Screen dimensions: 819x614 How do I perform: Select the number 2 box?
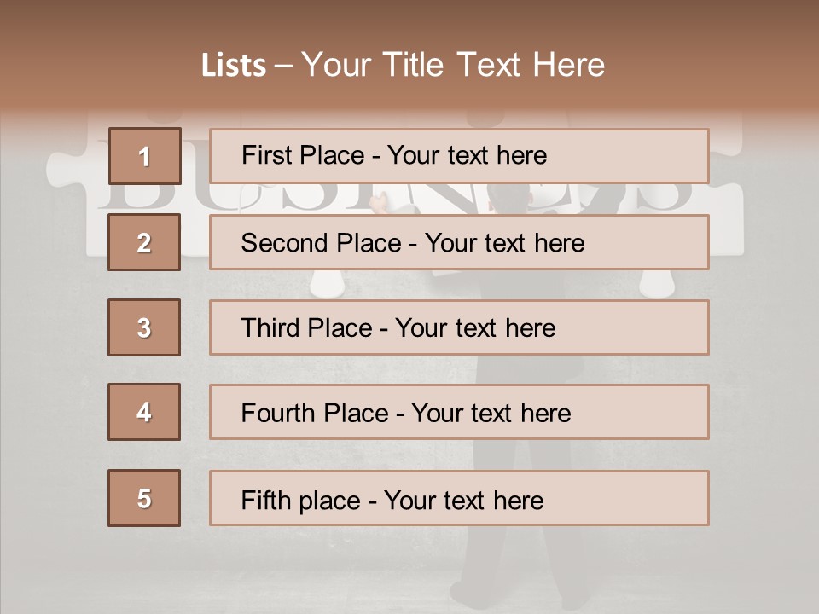[144, 242]
